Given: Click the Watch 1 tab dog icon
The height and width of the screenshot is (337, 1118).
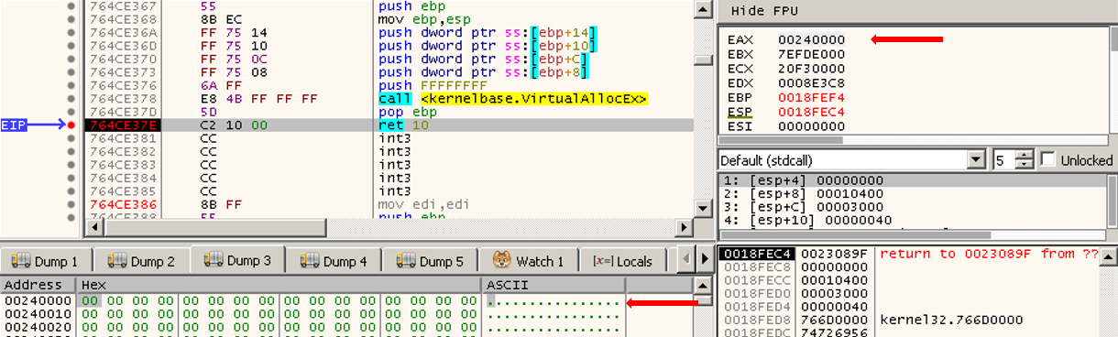Looking at the screenshot, I should [501, 260].
